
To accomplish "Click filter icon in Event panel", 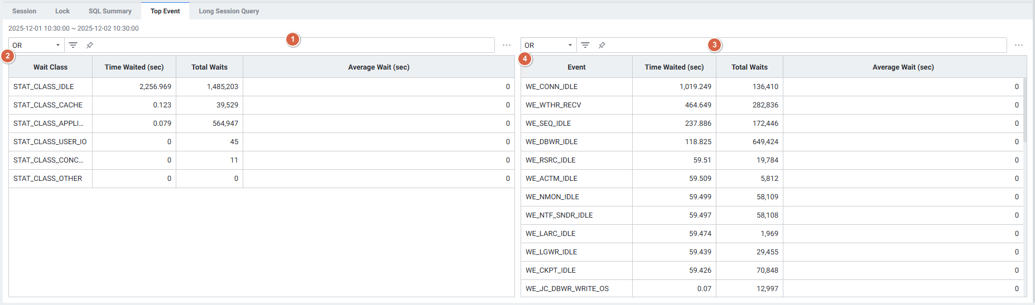I will (x=585, y=45).
